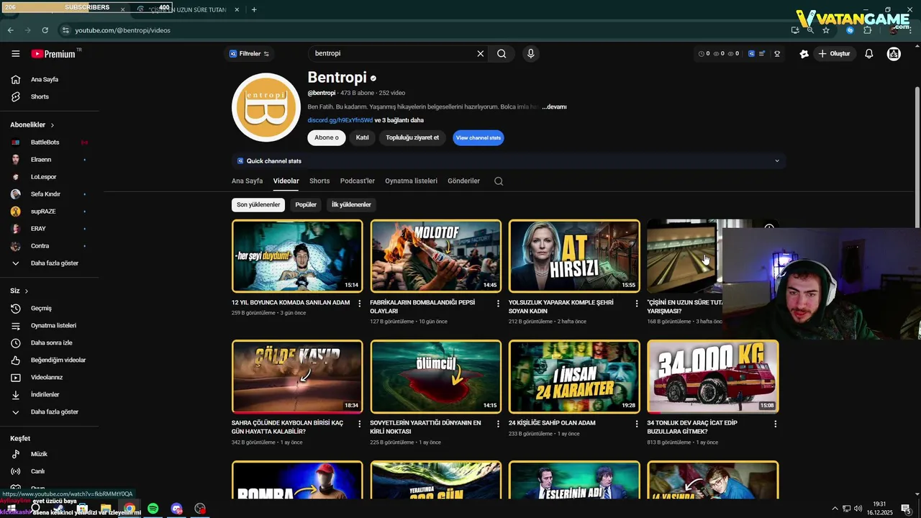
Task: Switch to Gönderiler tab
Action: pos(463,181)
